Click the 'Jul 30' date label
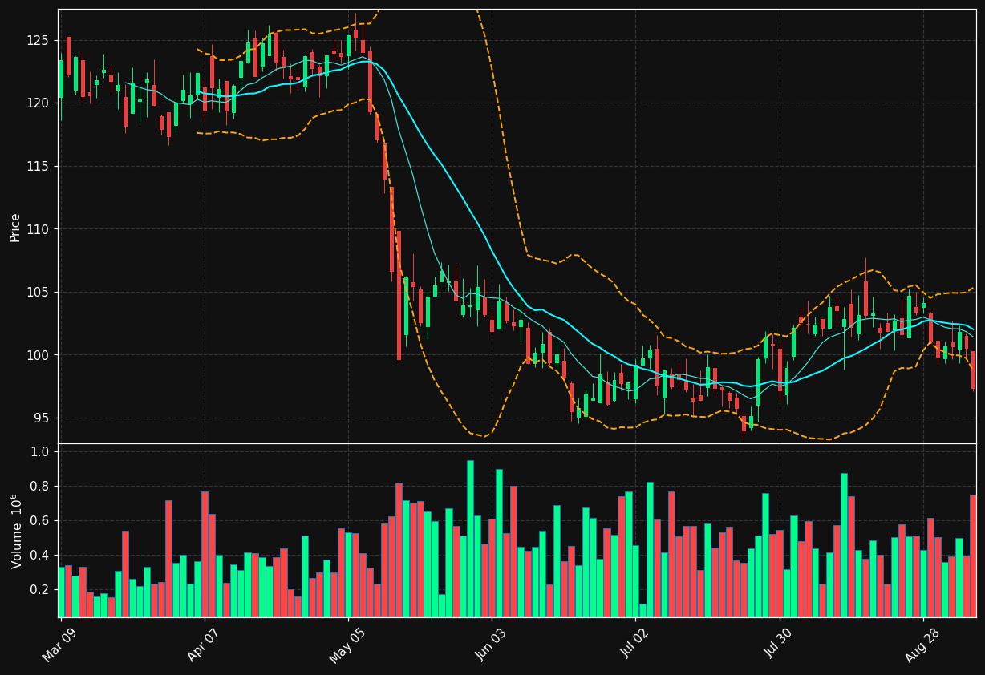985x675 pixels. (x=777, y=645)
